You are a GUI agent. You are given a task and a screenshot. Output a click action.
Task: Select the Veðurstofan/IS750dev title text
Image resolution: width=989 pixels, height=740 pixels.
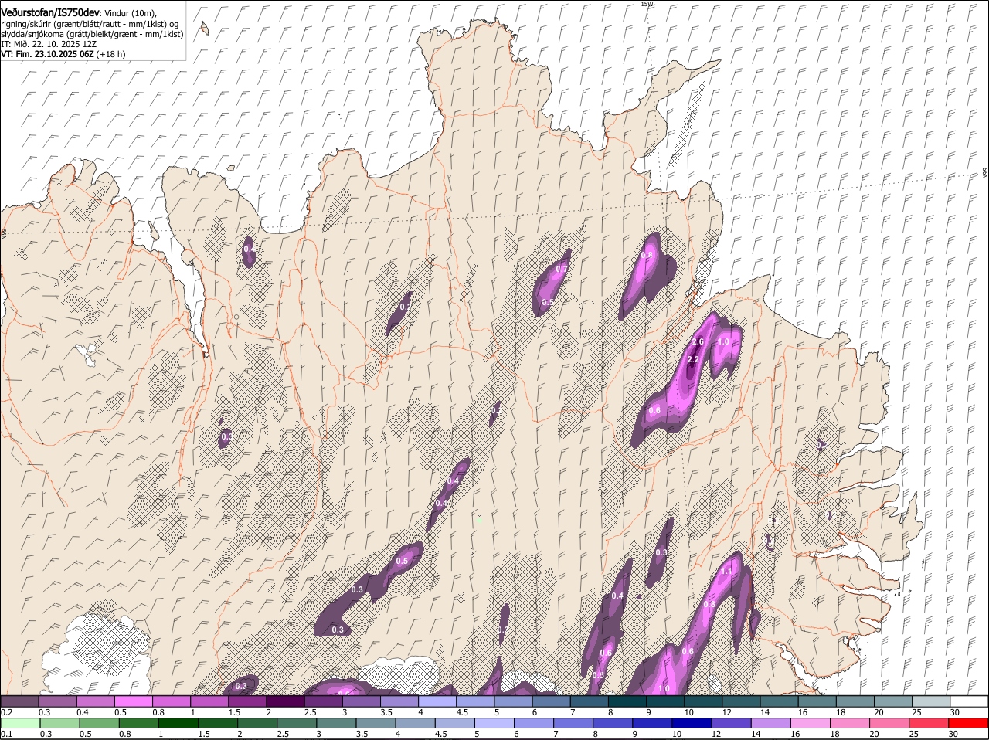click(50, 12)
